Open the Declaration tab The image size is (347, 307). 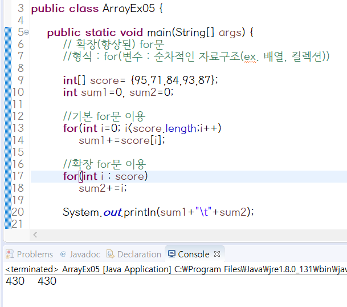click(x=134, y=255)
